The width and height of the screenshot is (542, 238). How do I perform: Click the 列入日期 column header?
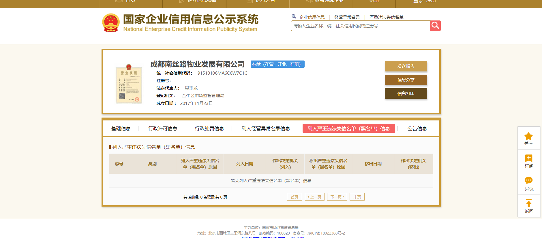tap(245, 164)
